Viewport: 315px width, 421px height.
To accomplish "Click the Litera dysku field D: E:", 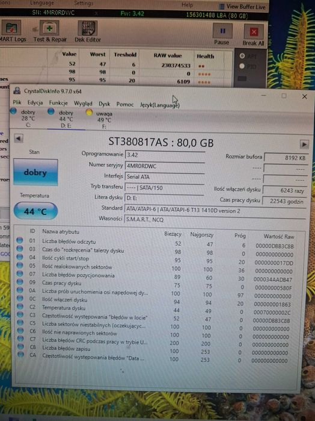I will coord(165,198).
